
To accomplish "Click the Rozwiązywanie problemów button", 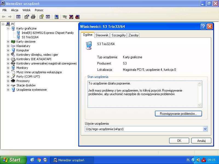I will (x=178, y=113).
